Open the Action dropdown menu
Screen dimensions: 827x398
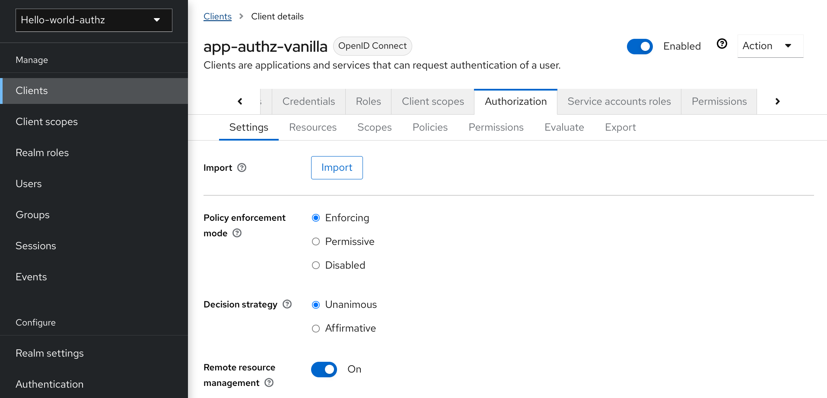click(x=770, y=46)
